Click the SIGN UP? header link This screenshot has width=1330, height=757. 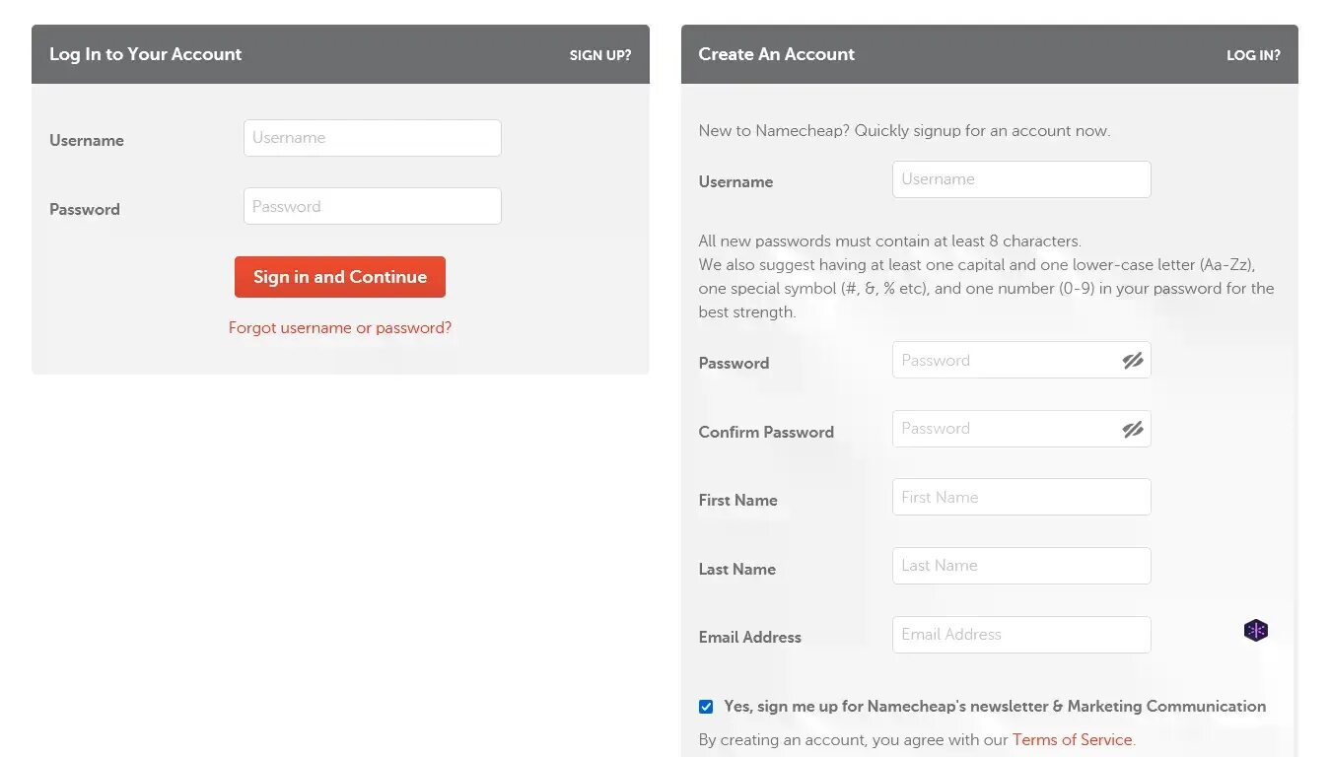600,55
